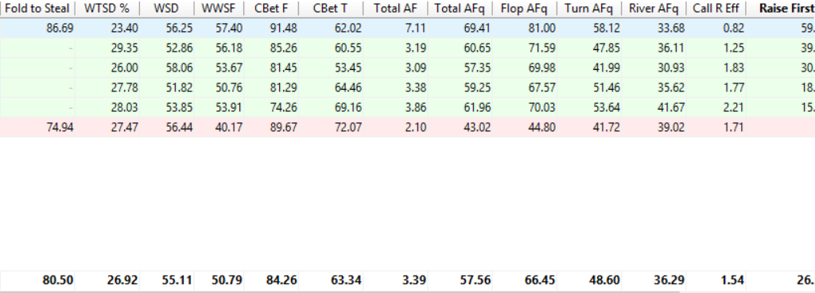The height and width of the screenshot is (293, 815).
Task: Click the Turn AFq column header
Action: click(589, 8)
